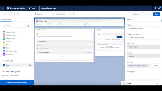Click the Compose button in canvas
Viewport: 162px width, 91px height.
pyautogui.click(x=119, y=37)
